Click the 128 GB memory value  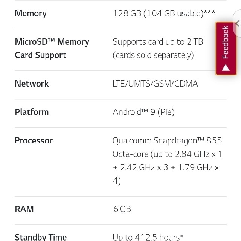(164, 14)
